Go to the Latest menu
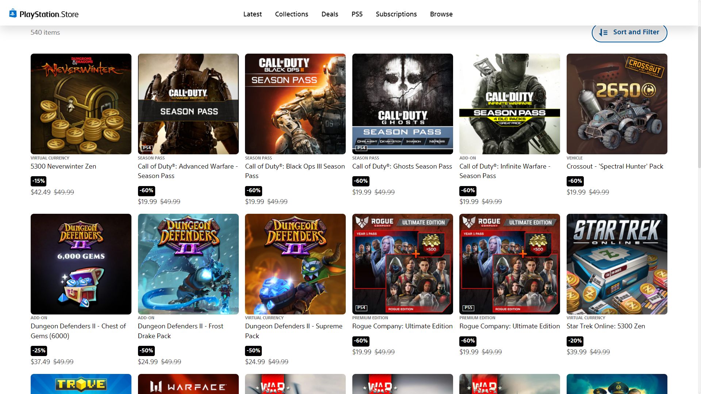Screen dimensions: 701x394 252,14
